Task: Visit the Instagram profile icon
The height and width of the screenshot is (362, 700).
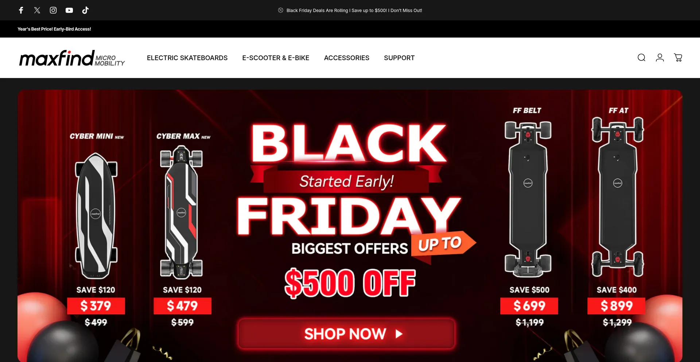Action: [x=53, y=10]
